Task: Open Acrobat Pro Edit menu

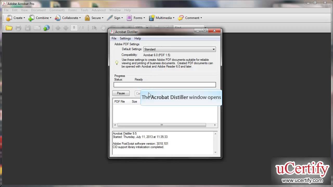Action: [x=15, y=10]
